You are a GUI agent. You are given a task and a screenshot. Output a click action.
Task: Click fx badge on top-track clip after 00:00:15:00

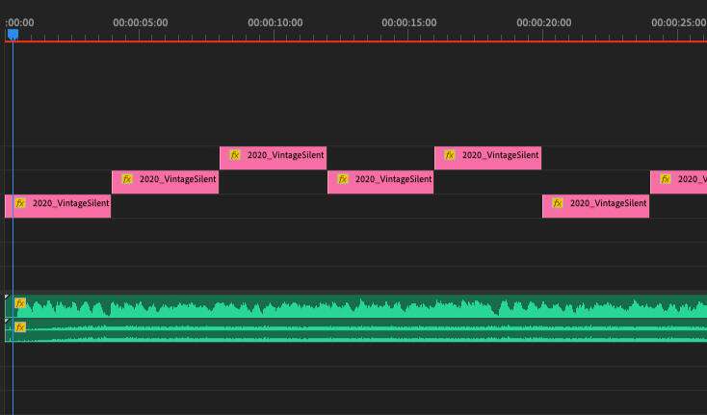[450, 154]
